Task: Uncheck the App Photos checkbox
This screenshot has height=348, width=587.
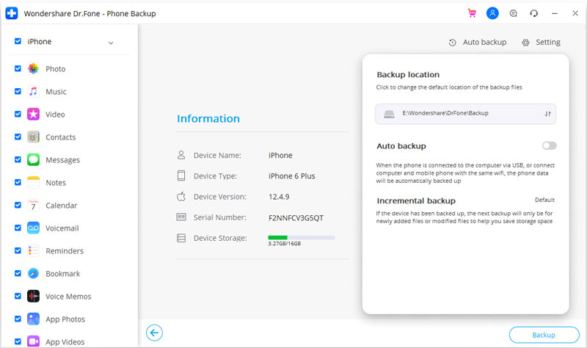Action: [18, 319]
